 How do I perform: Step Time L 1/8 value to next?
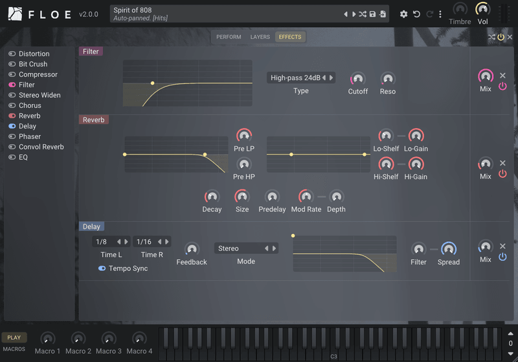click(126, 242)
